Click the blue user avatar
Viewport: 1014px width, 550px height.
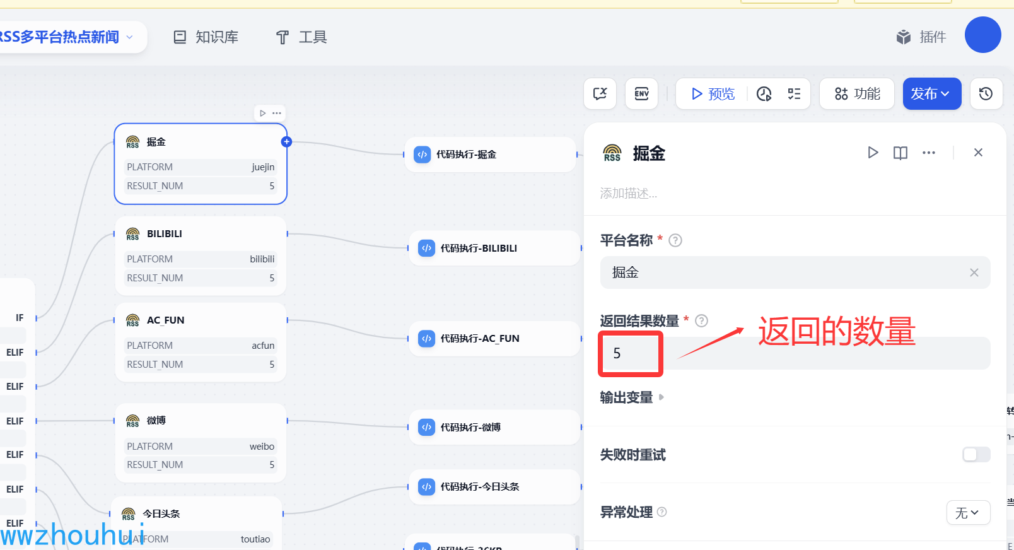pyautogui.click(x=982, y=35)
